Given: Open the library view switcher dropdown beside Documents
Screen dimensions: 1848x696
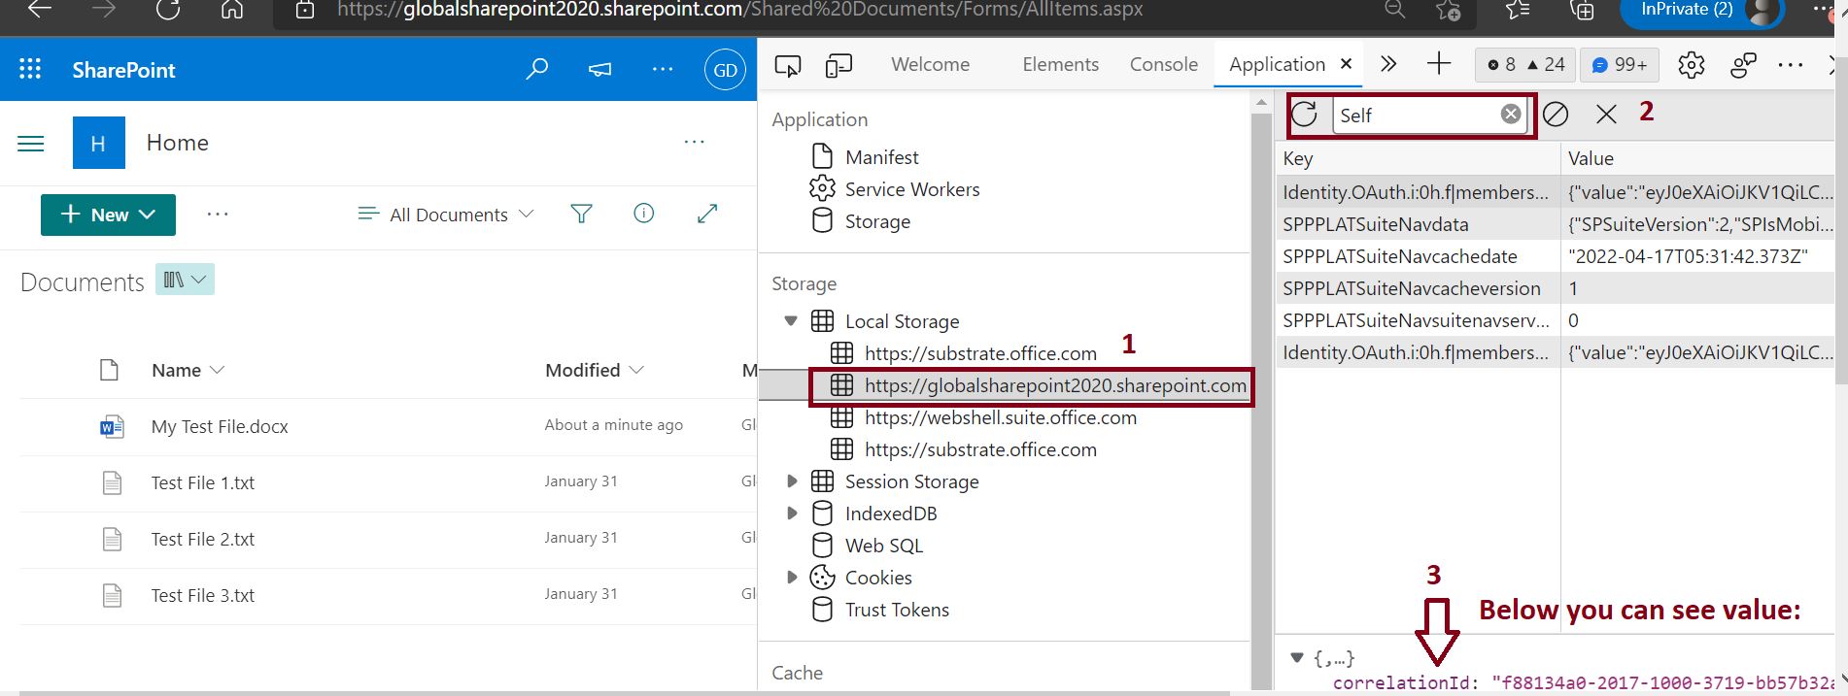Looking at the screenshot, I should [x=185, y=280].
